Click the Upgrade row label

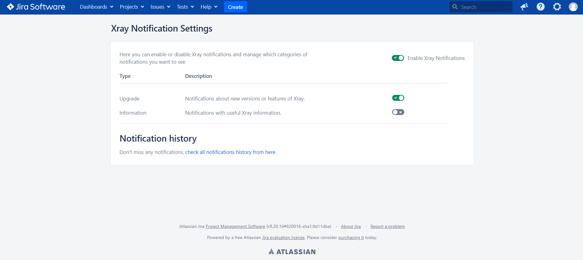click(129, 99)
